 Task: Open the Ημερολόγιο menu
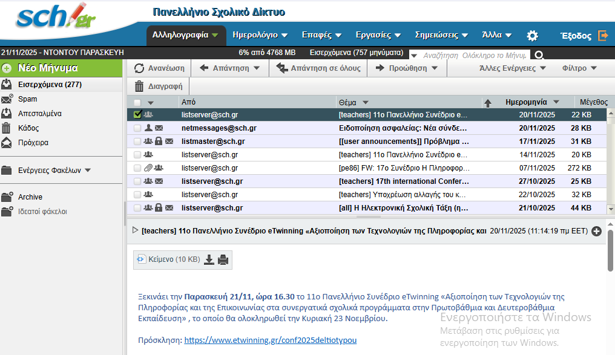260,35
